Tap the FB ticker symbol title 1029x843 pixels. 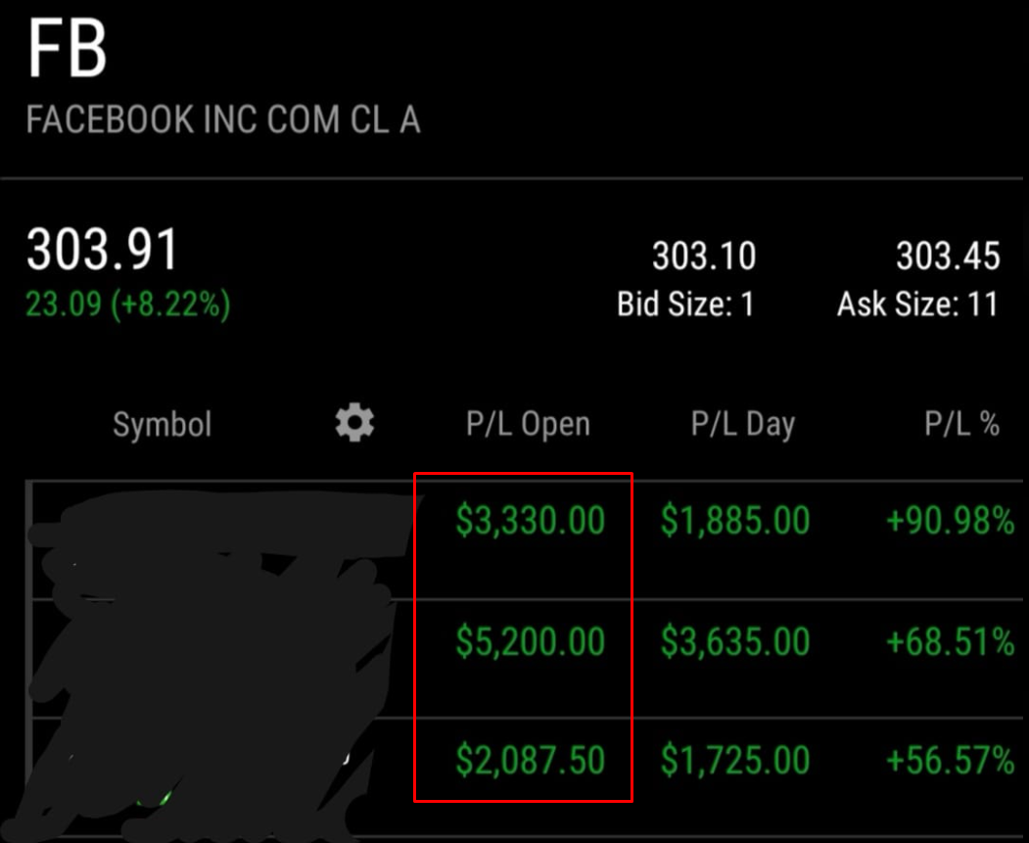pos(67,50)
